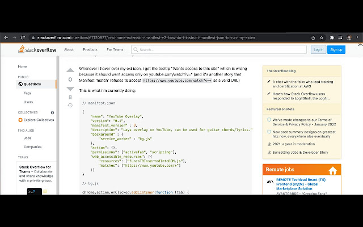Click the Sign up button

click(336, 49)
